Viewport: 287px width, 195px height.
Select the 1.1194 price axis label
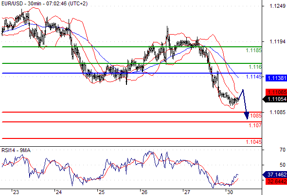277,41
